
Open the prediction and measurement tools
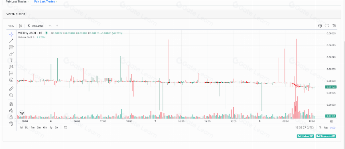coord(11,73)
